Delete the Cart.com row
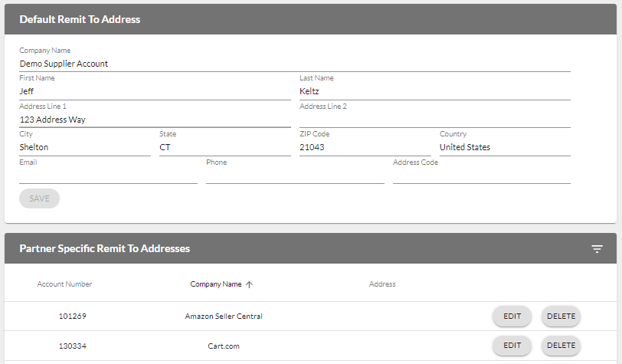622x364 pixels. pos(561,346)
